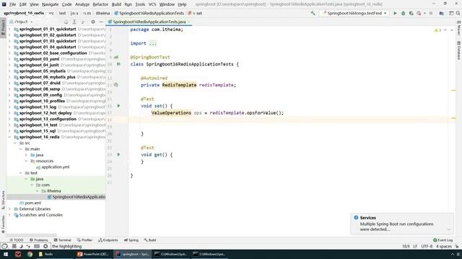Expand the springboot_05_mybatis module
462x259 pixels.
(x=9, y=71)
